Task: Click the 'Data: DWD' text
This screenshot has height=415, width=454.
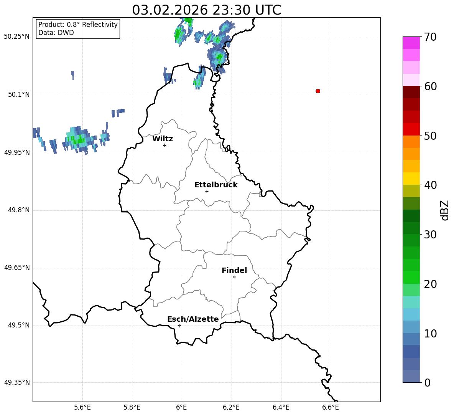Action: tap(56, 33)
